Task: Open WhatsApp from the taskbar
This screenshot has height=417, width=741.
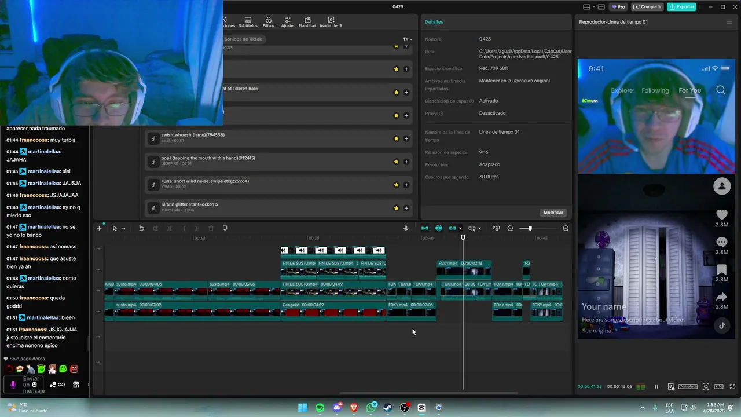Action: pyautogui.click(x=371, y=408)
